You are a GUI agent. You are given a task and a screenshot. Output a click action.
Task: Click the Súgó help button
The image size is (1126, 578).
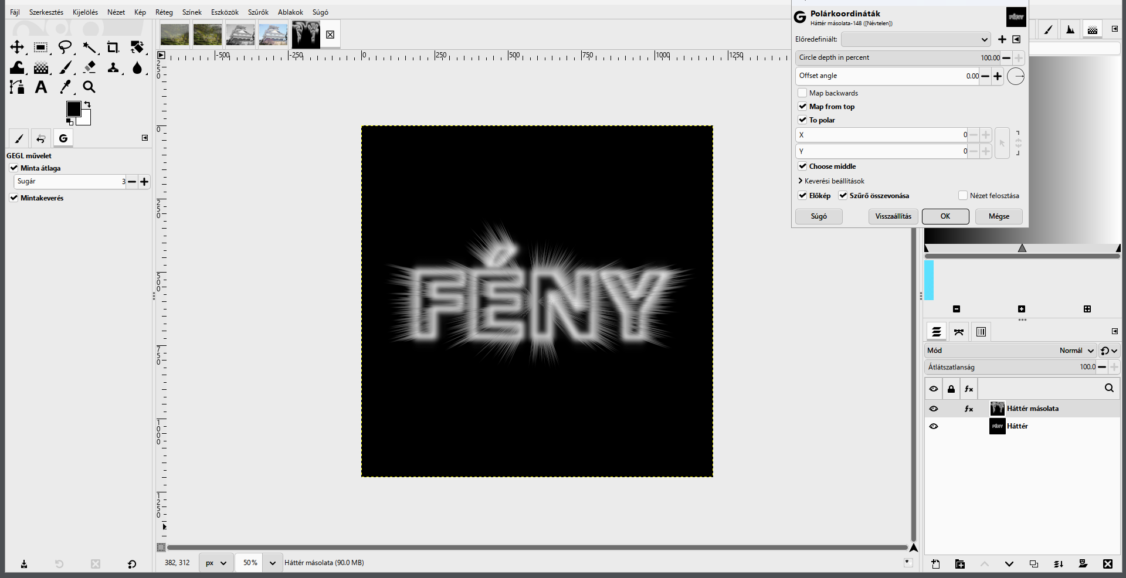click(x=819, y=216)
